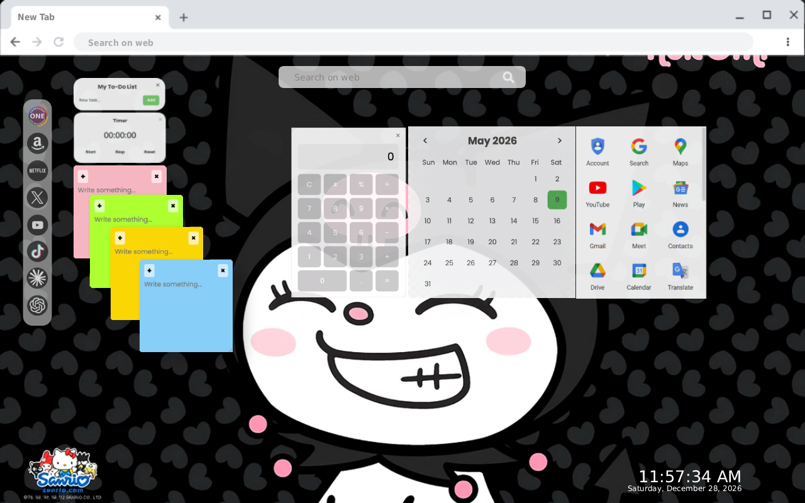This screenshot has height=503, width=805.
Task: Open Google Meet in the apps panel
Action: [639, 235]
